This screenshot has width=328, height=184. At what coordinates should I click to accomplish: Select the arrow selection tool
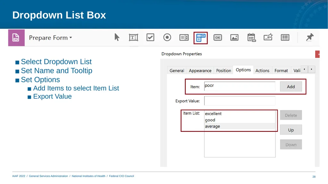(117, 37)
